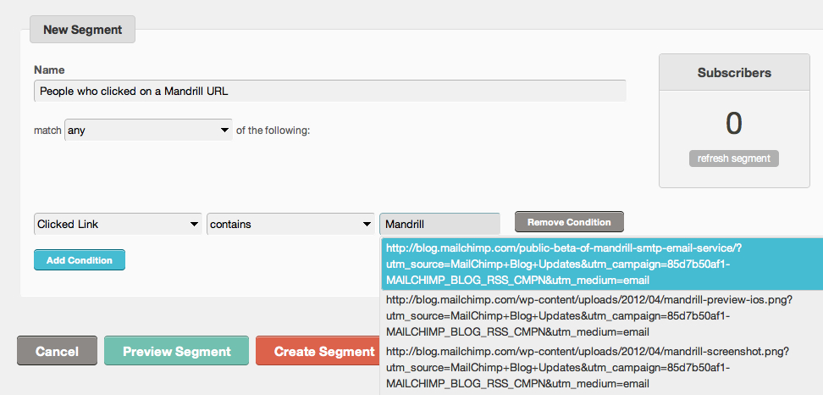Open the 'contains' operator dropdown
The image size is (823, 395).
pyautogui.click(x=290, y=224)
